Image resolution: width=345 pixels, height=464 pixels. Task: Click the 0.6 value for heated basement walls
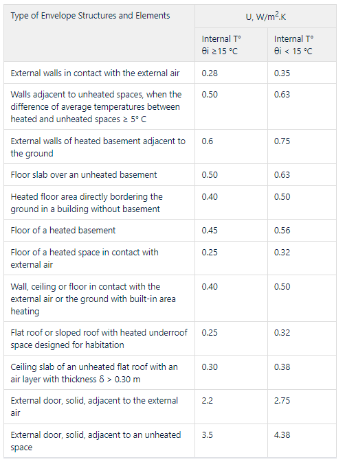207,141
